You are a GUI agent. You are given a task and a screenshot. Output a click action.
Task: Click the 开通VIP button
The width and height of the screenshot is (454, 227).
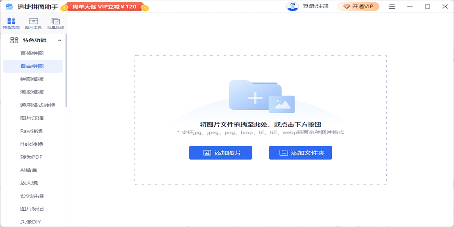[358, 6]
